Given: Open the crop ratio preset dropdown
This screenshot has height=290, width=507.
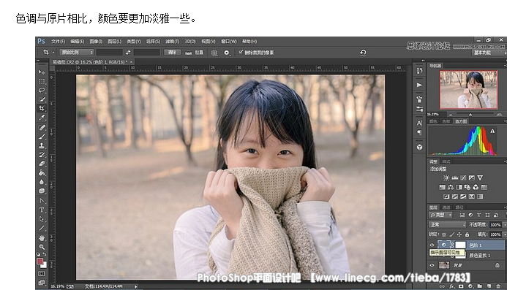Looking at the screenshot, I should (x=77, y=53).
